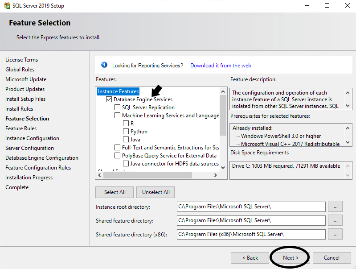
Task: Click the features list vertical scrollbar thumb
Action: pos(223,115)
